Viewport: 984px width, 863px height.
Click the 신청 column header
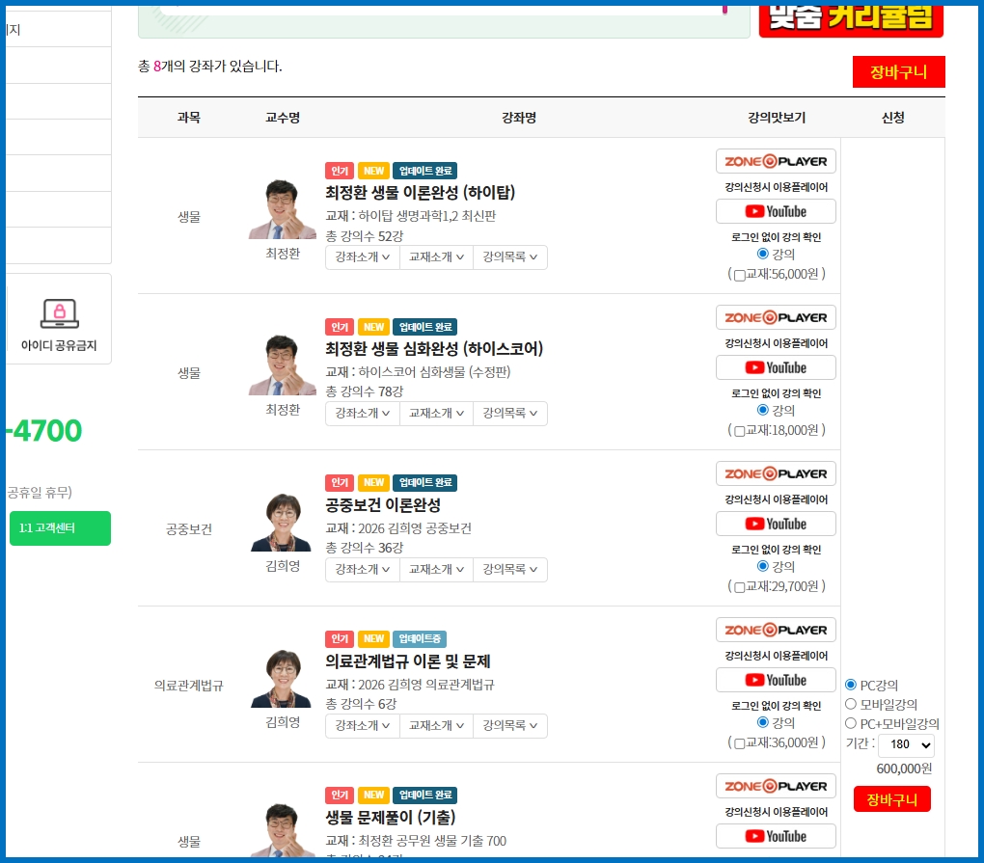pos(893,118)
